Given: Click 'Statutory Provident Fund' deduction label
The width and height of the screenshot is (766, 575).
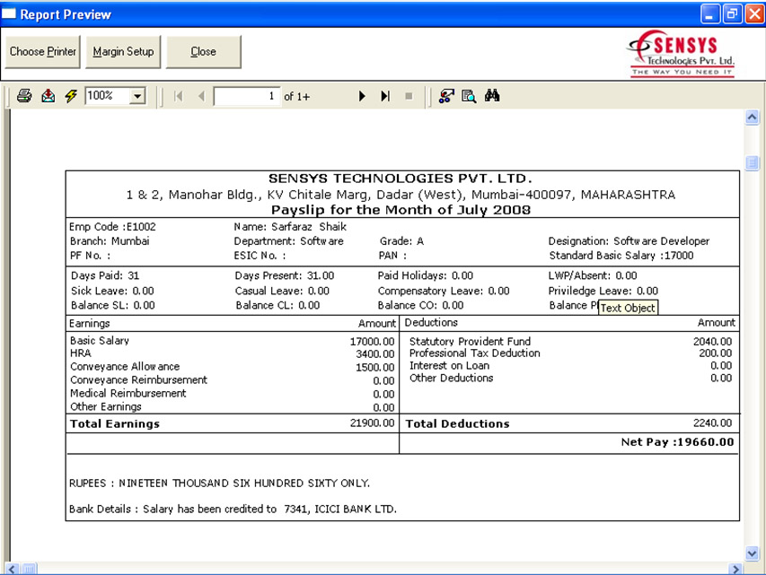Looking at the screenshot, I should tap(470, 342).
